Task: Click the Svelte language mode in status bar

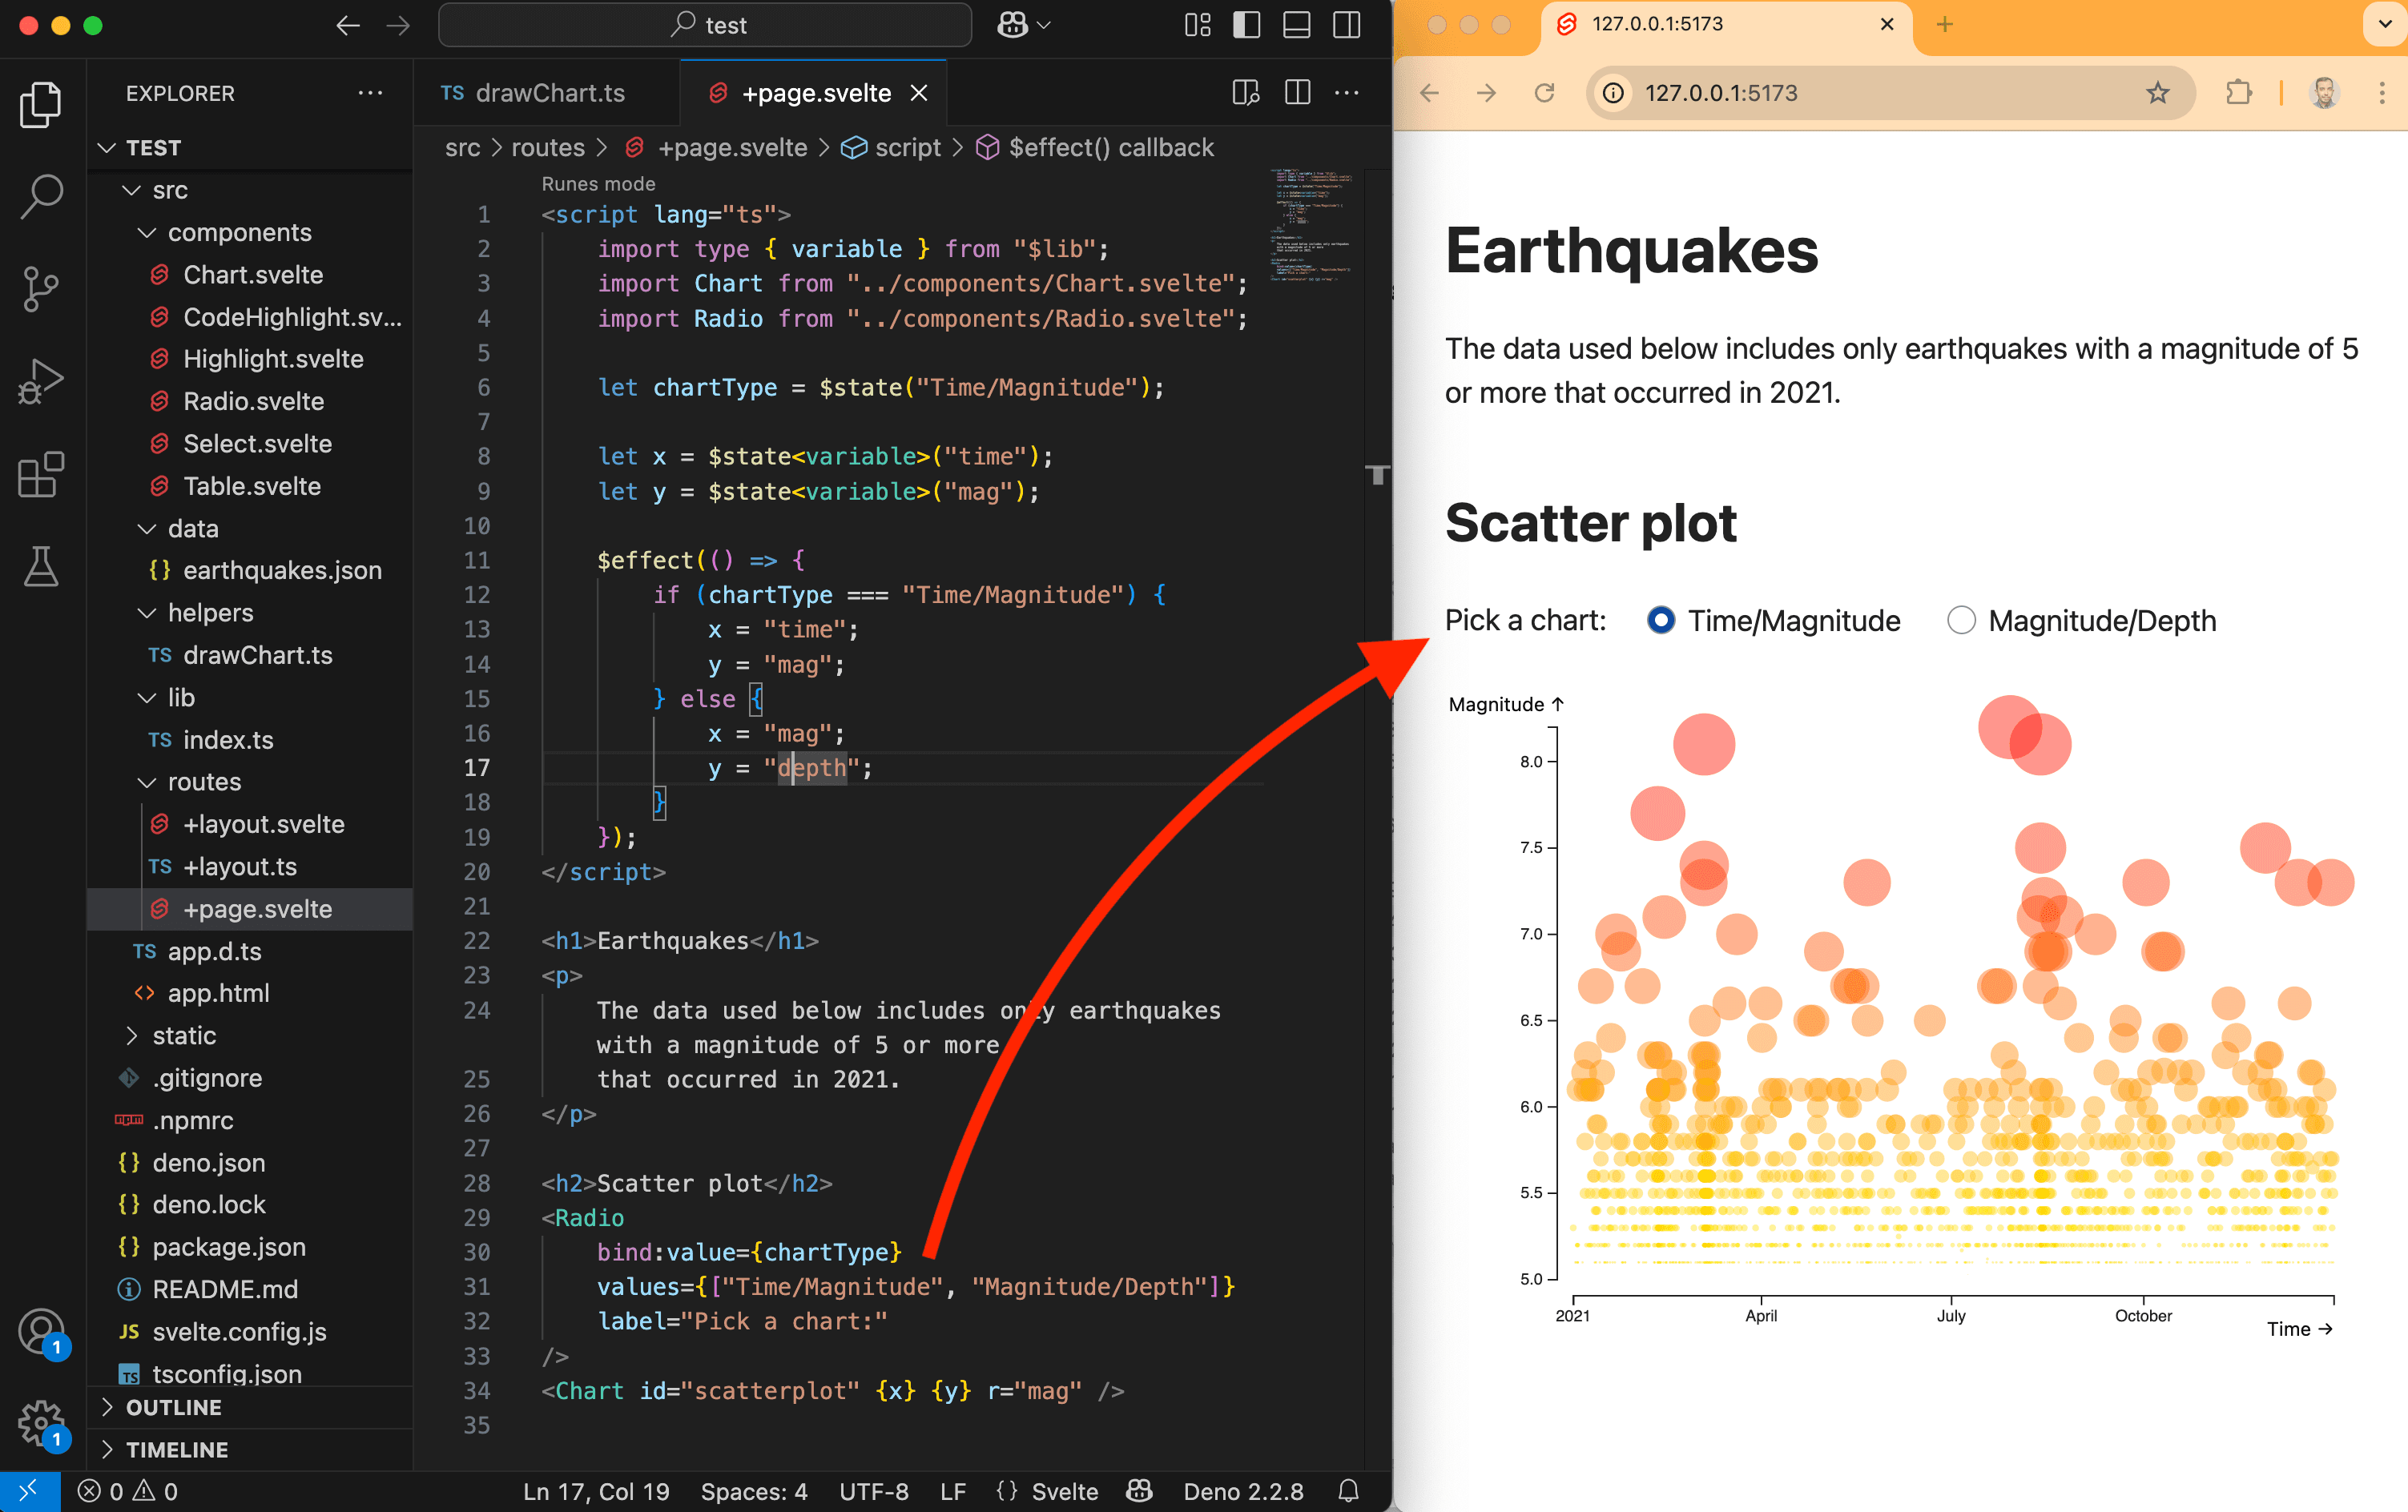Action: pyautogui.click(x=1063, y=1491)
